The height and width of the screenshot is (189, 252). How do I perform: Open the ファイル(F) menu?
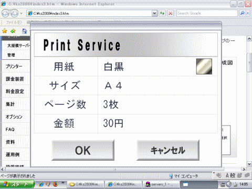(x=14, y=23)
